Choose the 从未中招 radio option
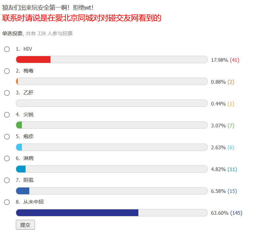 7,202
